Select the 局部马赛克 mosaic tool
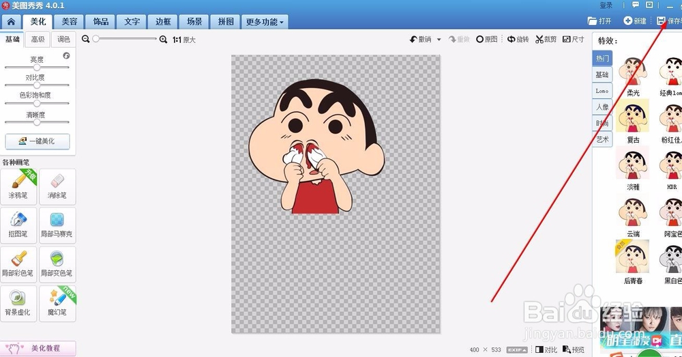 point(57,225)
